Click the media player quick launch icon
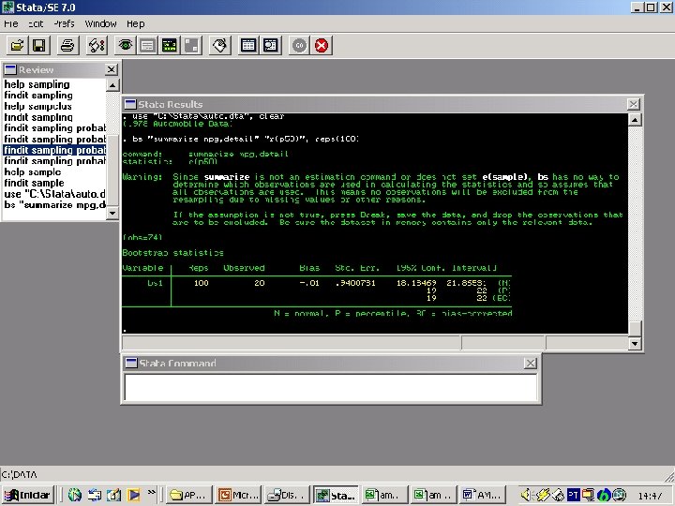675x506 pixels. [x=134, y=495]
